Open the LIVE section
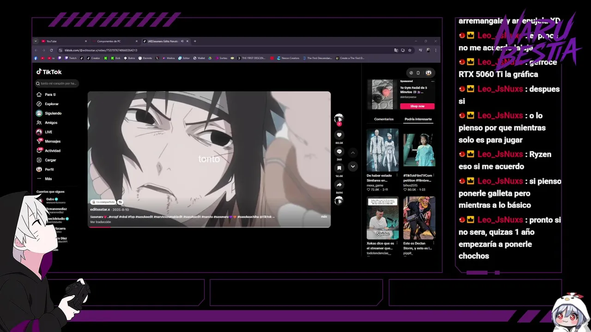 tap(44, 132)
